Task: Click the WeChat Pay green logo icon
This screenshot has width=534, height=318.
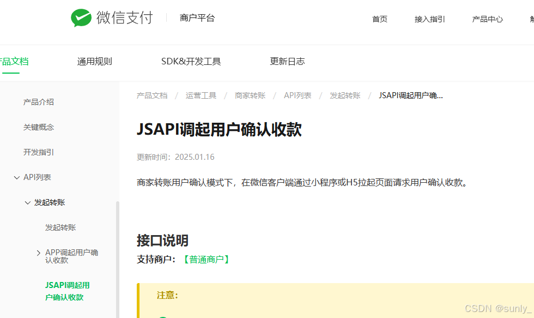Action: pos(81,17)
